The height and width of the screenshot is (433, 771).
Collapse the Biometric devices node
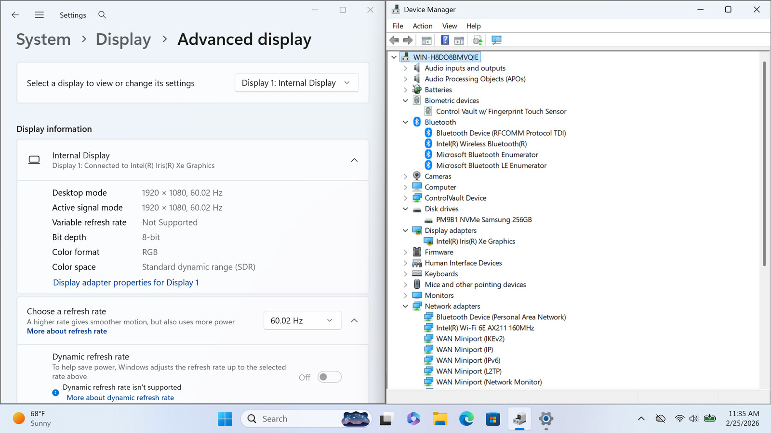pyautogui.click(x=405, y=101)
